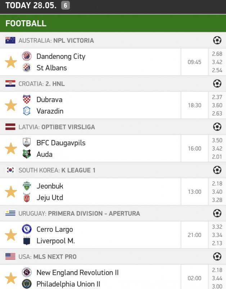
Task: Open the South Korea: K League 1 header
Action: pyautogui.click(x=57, y=170)
